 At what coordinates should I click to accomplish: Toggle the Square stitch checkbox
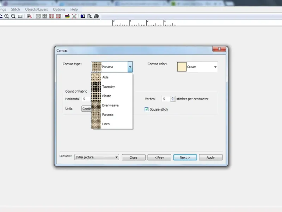point(147,109)
